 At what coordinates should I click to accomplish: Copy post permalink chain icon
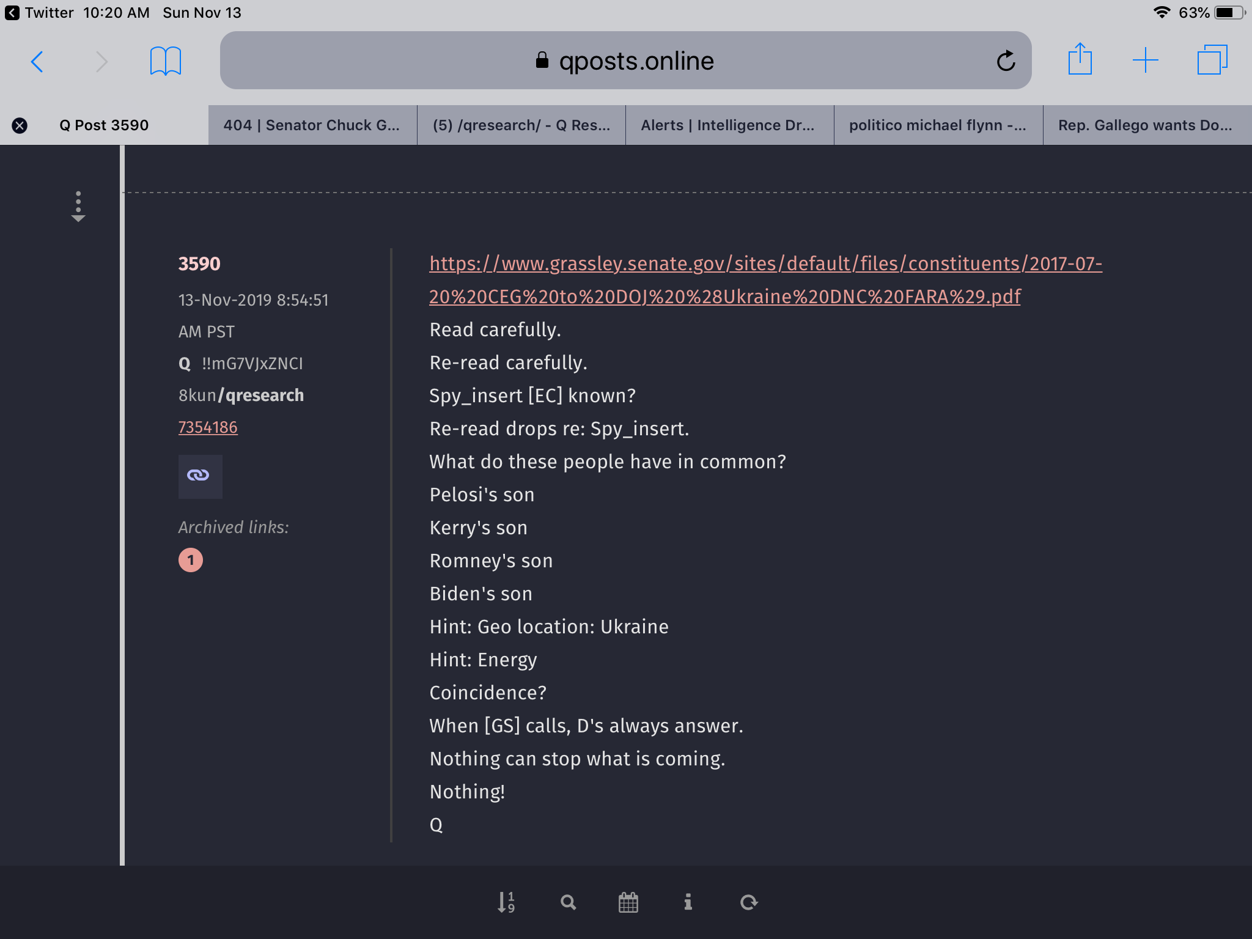click(x=200, y=476)
